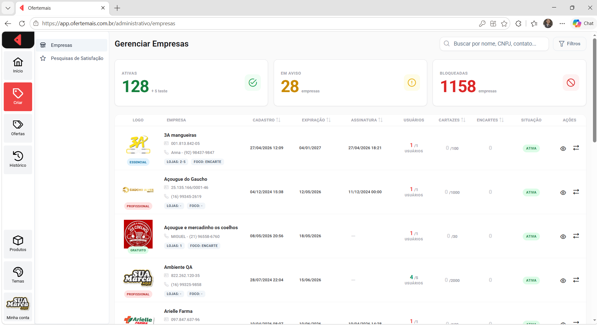
Task: Click the Em Aviso 28 summary card
Action: coord(350,83)
